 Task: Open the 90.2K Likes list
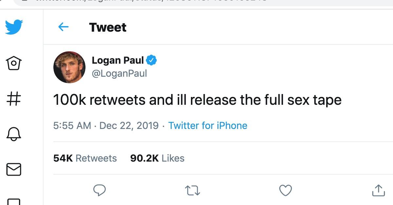click(158, 158)
